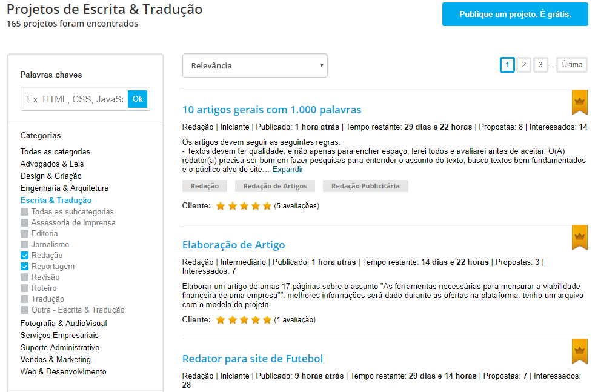Image resolution: width=598 pixels, height=392 pixels.
Task: Jump to the 'Última' results page
Action: (x=572, y=65)
